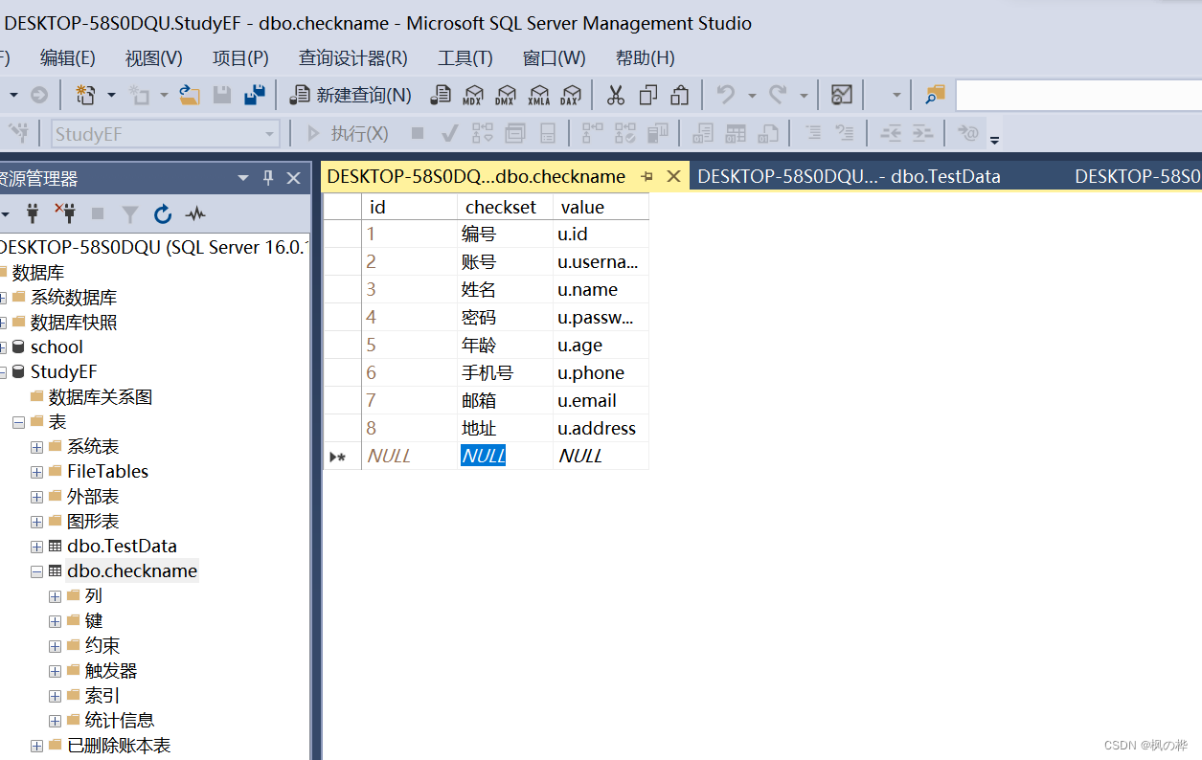Select the u.email value cell
1202x760 pixels.
coord(600,401)
